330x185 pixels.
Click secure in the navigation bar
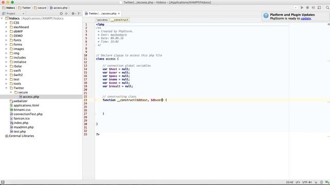(40, 8)
